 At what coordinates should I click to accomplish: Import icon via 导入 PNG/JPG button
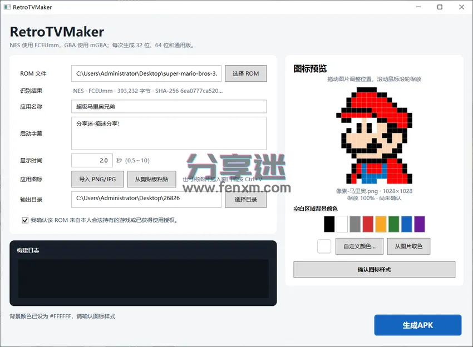tap(97, 179)
